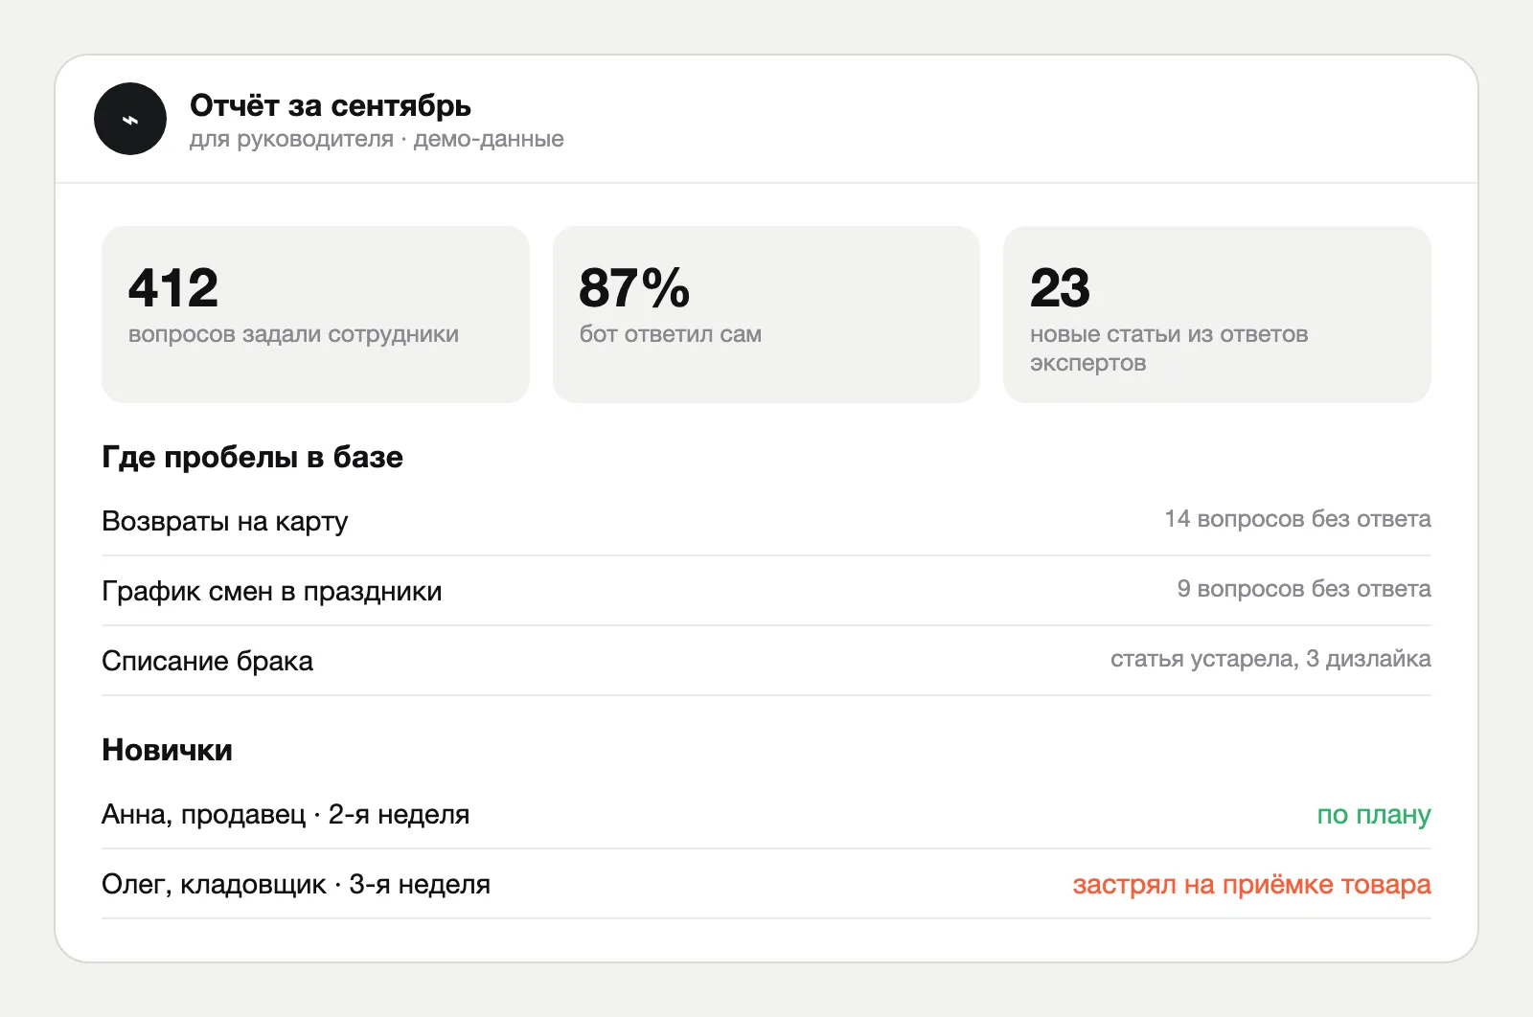The image size is (1533, 1017).
Task: Click 9 вопросов без ответа label
Action: pyautogui.click(x=1304, y=589)
